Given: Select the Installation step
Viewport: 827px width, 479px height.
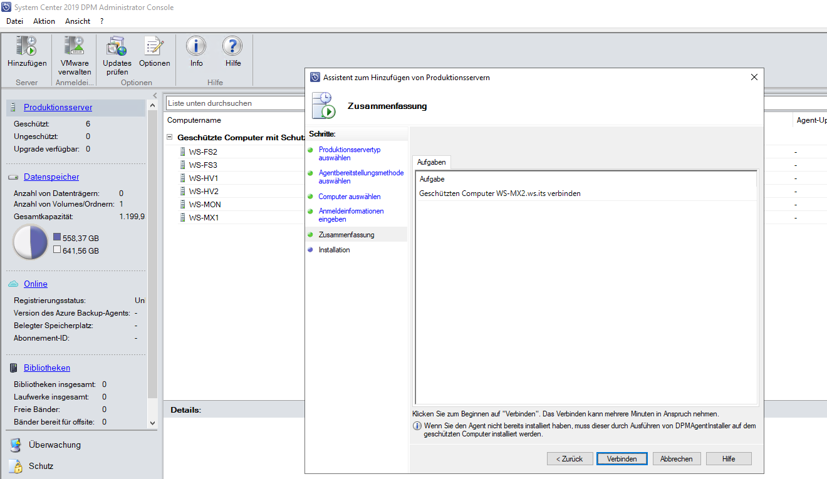Looking at the screenshot, I should 334,250.
